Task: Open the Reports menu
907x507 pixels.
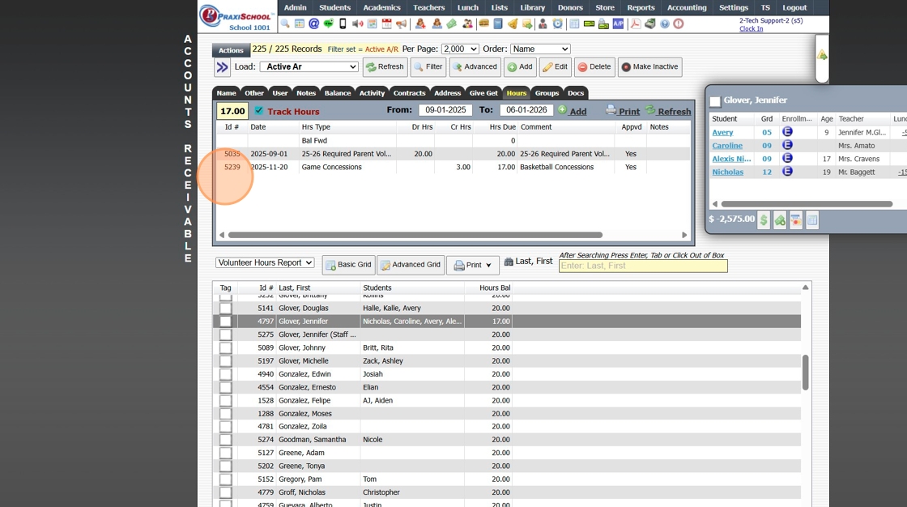Action: [x=641, y=7]
